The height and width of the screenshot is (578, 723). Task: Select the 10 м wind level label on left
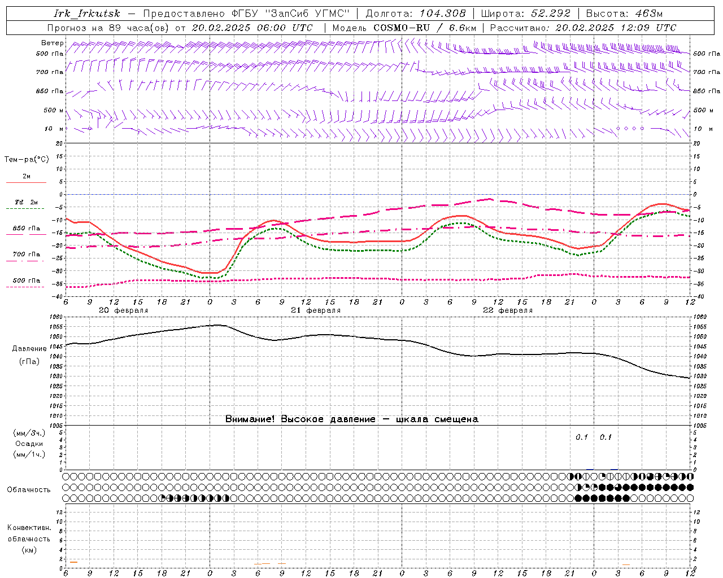click(x=54, y=129)
